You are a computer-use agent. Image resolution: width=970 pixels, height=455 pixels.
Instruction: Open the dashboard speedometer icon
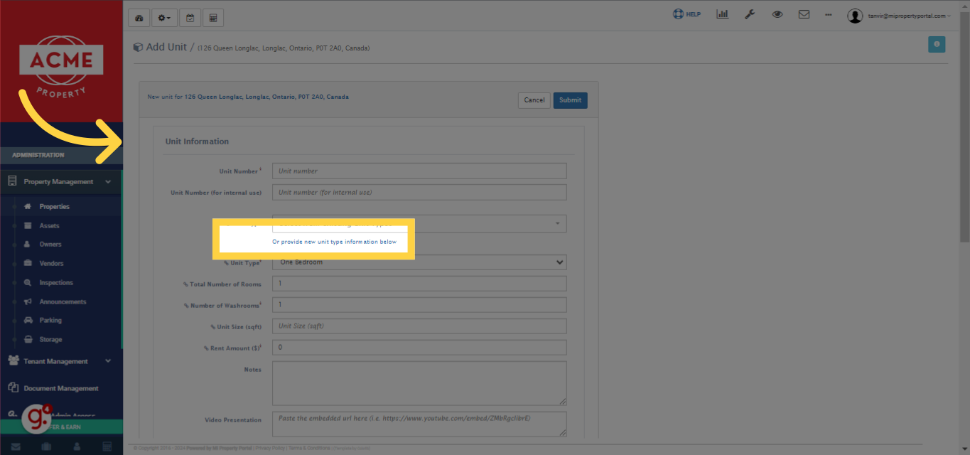point(139,17)
